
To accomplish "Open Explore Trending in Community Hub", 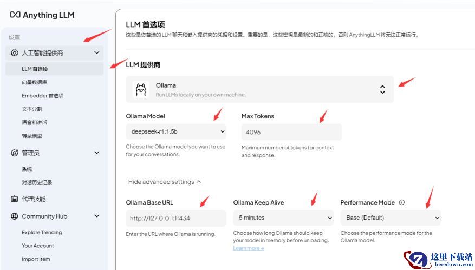I will 42,232.
